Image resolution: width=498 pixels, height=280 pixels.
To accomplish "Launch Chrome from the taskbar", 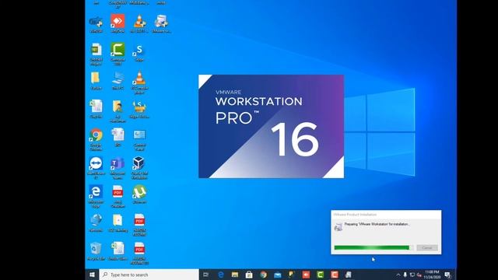I will coord(263,275).
